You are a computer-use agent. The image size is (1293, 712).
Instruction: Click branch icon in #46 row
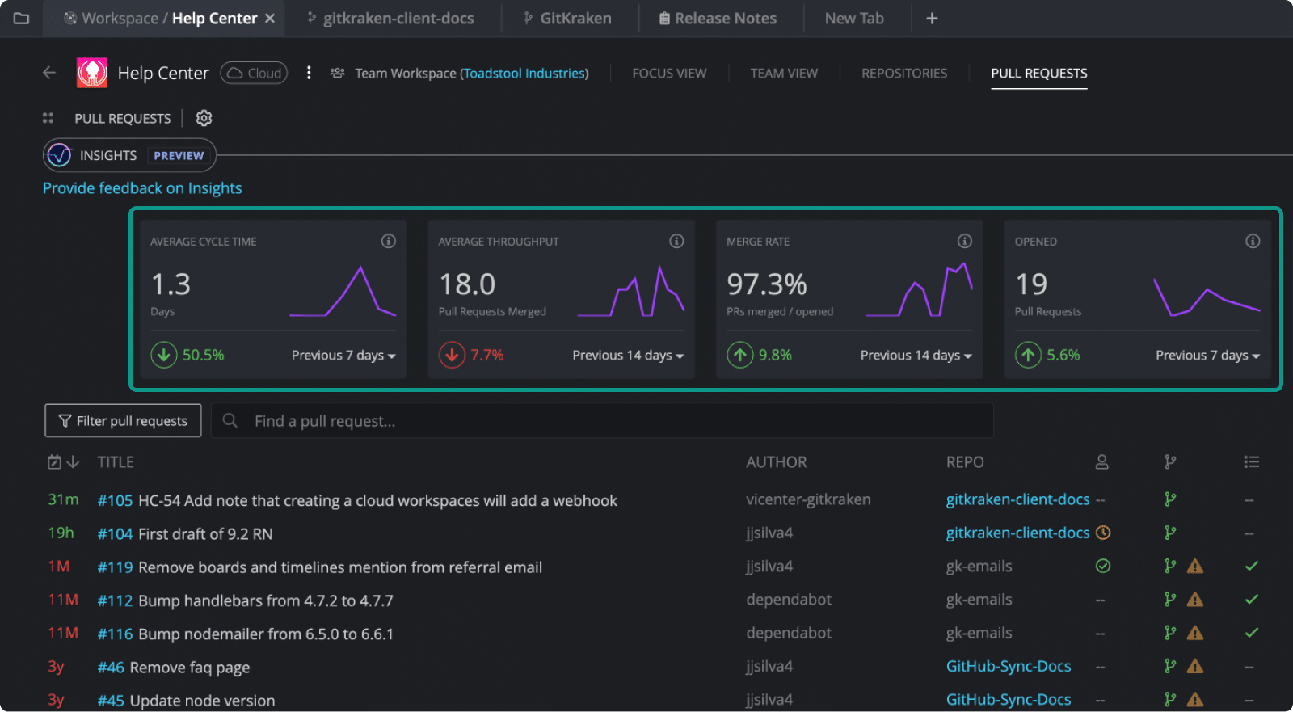1170,666
